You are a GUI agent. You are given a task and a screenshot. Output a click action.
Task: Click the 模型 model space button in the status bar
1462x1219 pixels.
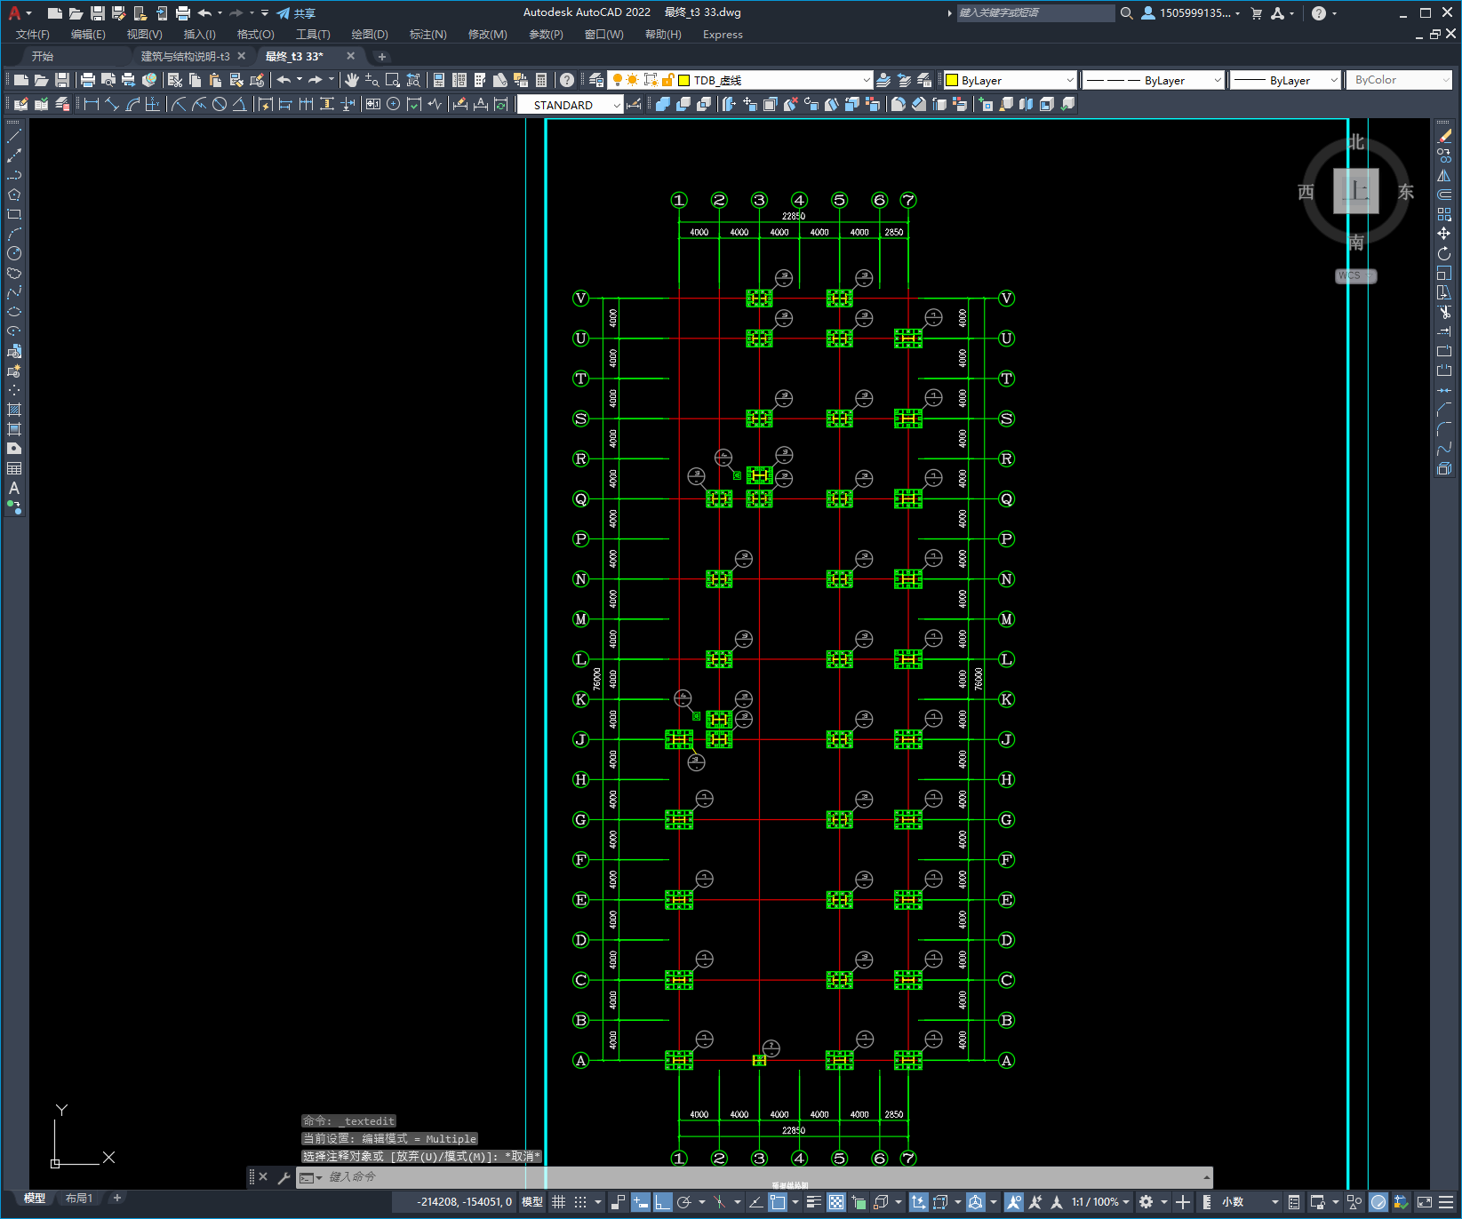point(531,1202)
